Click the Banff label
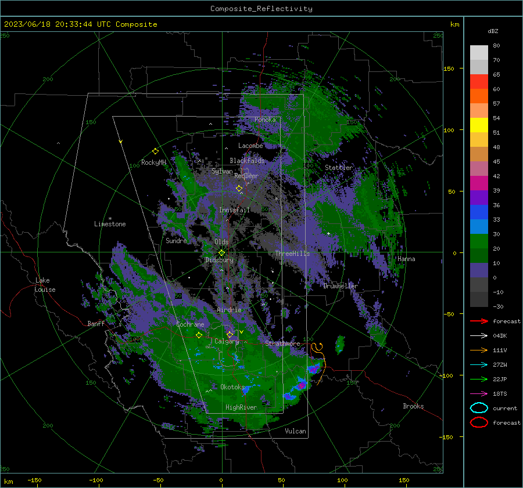The height and width of the screenshot is (488, 523). (x=96, y=323)
